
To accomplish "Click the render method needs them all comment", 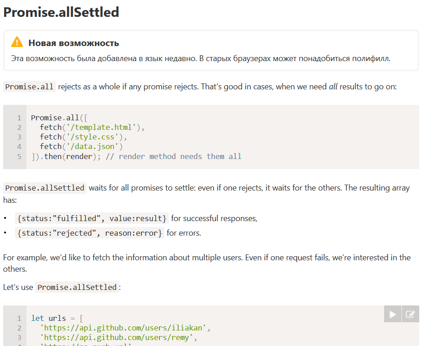I will (x=174, y=156).
